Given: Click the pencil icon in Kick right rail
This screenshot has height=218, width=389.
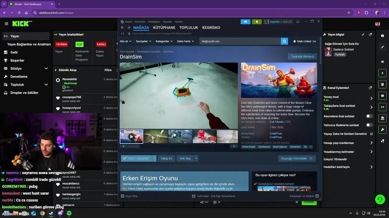Looking at the screenshot, I should pos(382,47).
